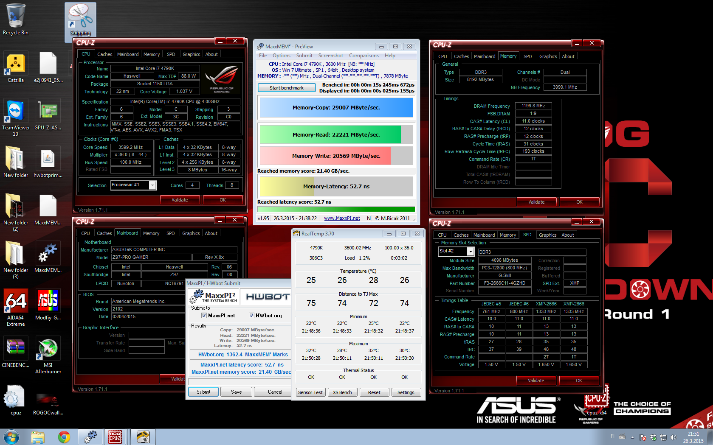
Task: Launch MaxxMEM gear icon shortcut
Action: tap(48, 257)
